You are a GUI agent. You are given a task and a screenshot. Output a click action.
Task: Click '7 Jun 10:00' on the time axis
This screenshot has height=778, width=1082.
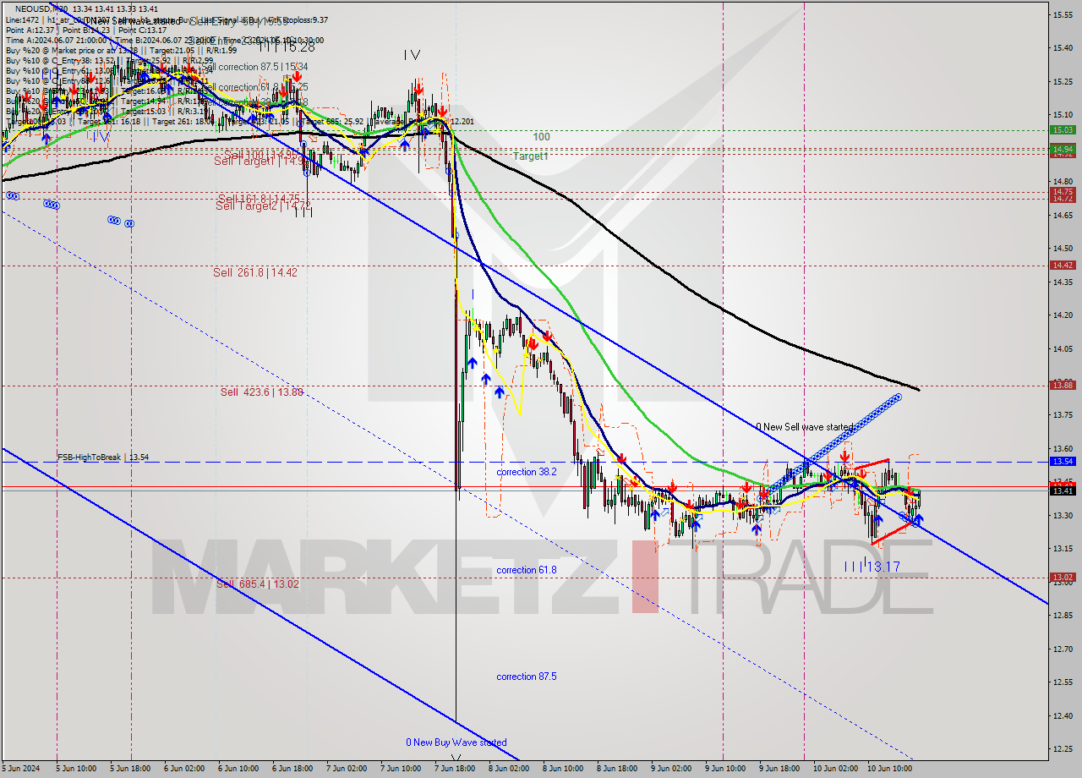tap(400, 769)
